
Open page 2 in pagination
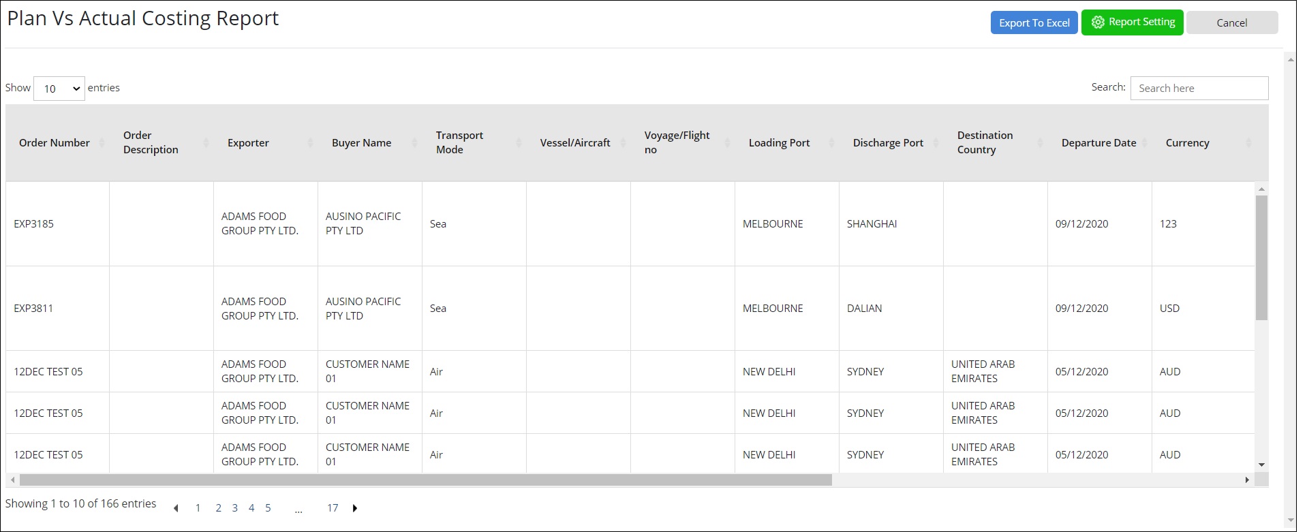[x=218, y=508]
